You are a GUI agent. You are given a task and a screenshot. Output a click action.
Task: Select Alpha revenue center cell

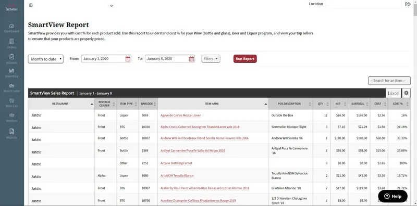(x=102, y=175)
